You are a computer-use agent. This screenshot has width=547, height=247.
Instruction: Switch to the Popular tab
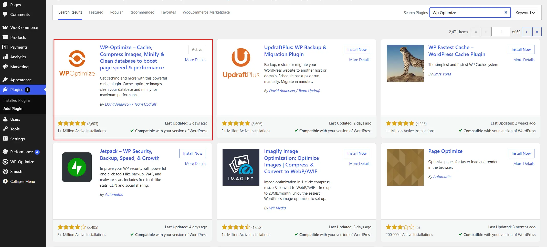117,12
